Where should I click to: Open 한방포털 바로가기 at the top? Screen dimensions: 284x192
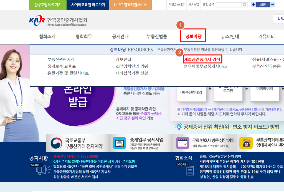tap(47, 5)
